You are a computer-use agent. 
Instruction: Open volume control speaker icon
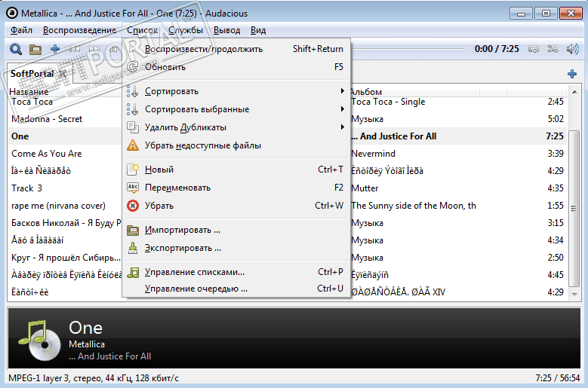click(573, 49)
